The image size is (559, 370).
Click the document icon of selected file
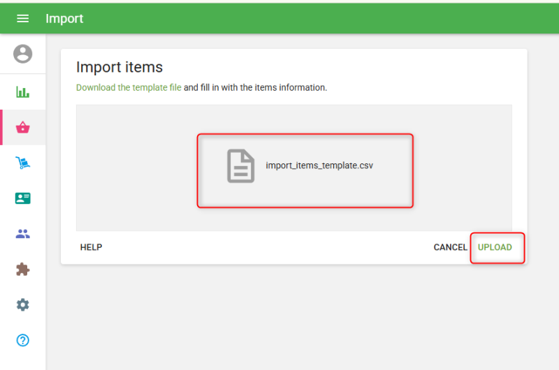[240, 166]
